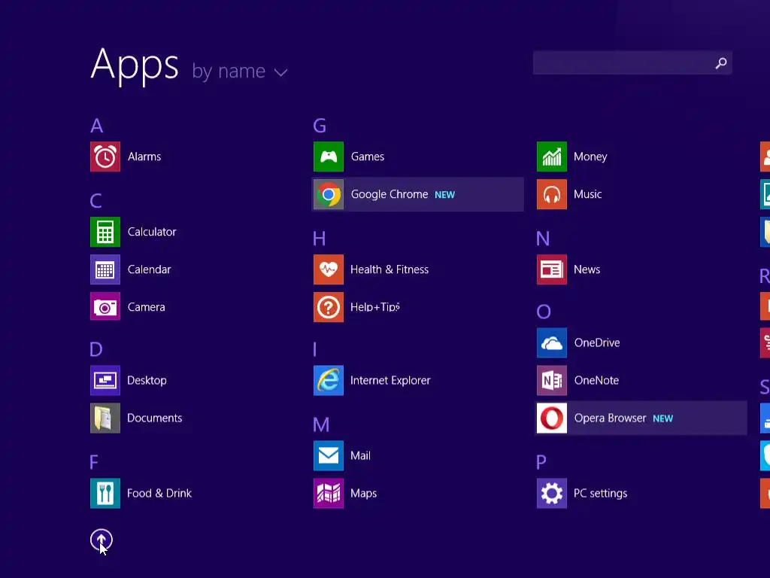Open Help+Tips question mark icon
Screen dimensions: 770x578
click(329, 307)
